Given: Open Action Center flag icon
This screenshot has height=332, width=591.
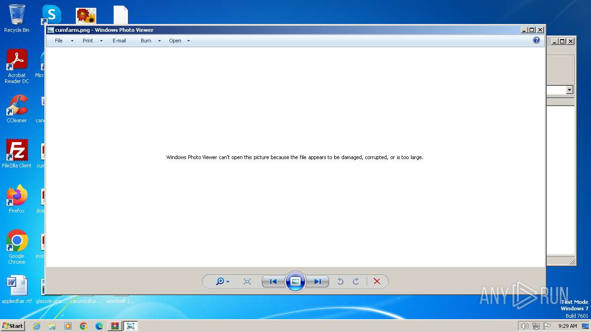Looking at the screenshot, I should (x=547, y=326).
